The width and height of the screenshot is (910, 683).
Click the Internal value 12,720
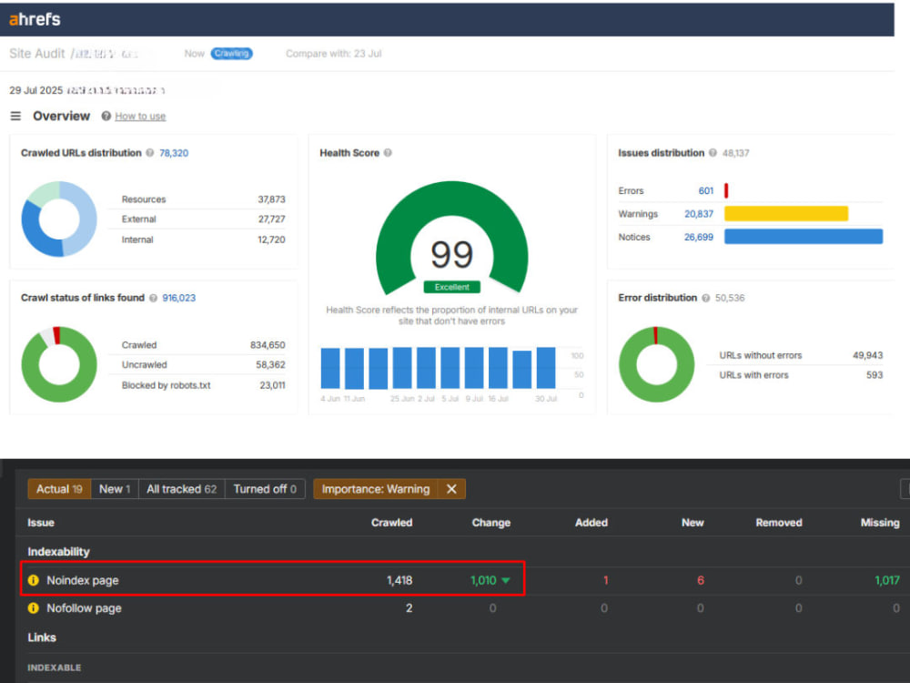[x=271, y=240]
